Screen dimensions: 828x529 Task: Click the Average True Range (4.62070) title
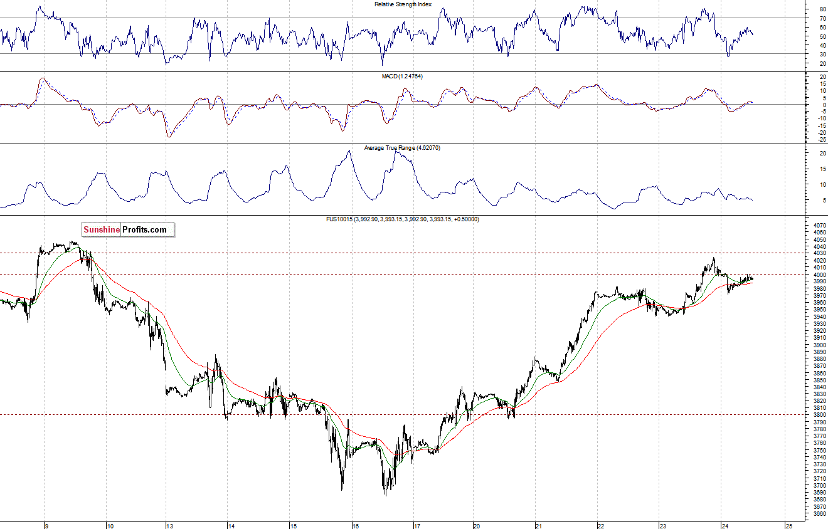coord(403,148)
